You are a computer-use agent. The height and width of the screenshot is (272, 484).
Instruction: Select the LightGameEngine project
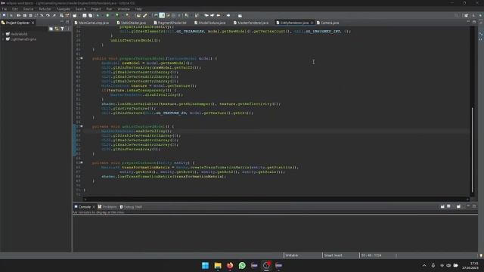(x=23, y=39)
